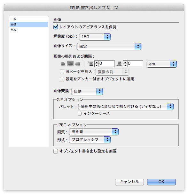Open the パレット dropdown in GIF options
Viewport: 188px width, 194px height.
click(x=126, y=107)
